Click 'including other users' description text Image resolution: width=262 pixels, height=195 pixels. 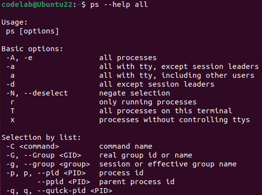tap(208, 75)
